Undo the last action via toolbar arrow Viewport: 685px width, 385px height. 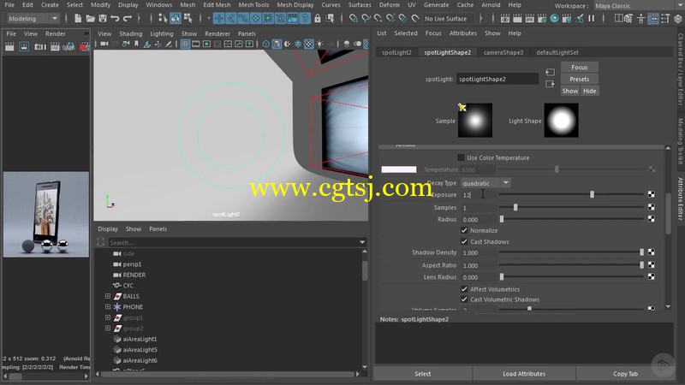115,19
